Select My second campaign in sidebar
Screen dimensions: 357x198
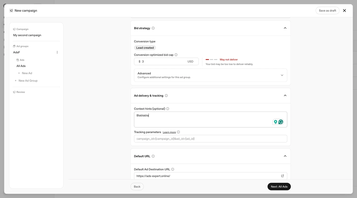point(27,35)
